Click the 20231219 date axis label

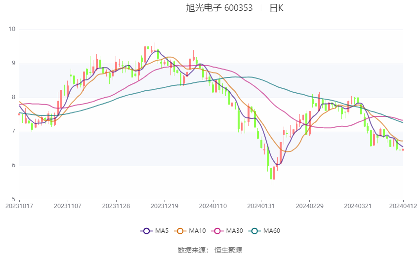[165, 206]
